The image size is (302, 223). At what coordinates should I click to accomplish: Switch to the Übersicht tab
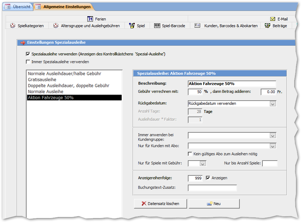click(18, 7)
